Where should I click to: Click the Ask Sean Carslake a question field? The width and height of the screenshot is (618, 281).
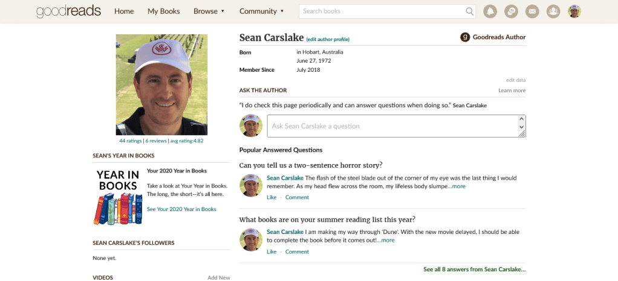[392, 126]
